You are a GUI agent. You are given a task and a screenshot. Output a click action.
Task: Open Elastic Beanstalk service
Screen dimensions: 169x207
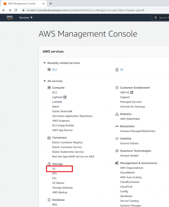coord(62,111)
